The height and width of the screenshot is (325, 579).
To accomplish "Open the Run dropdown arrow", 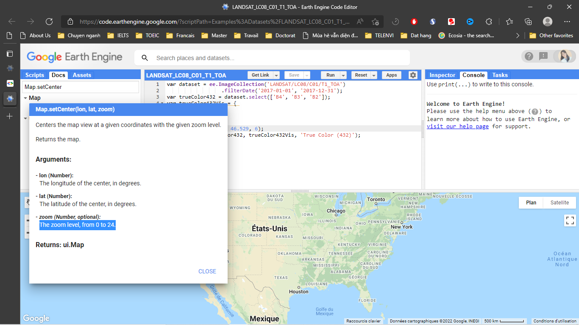I will point(343,75).
